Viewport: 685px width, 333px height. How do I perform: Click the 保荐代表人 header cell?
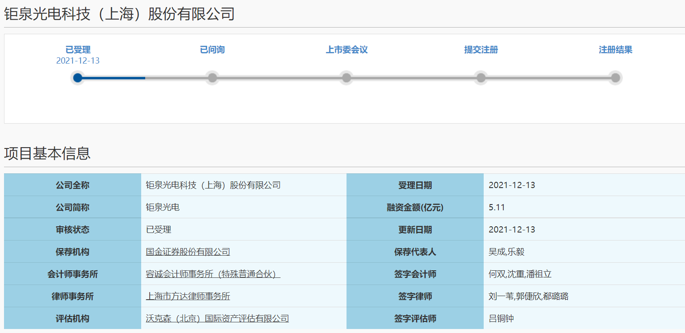[415, 252]
